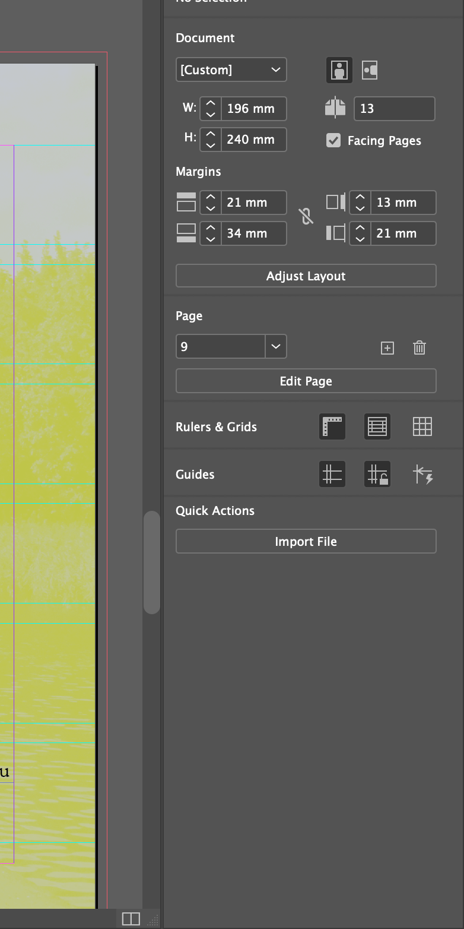Screen dimensions: 464x929
Task: Click the spread view icon in status bar
Action: pyautogui.click(x=131, y=918)
